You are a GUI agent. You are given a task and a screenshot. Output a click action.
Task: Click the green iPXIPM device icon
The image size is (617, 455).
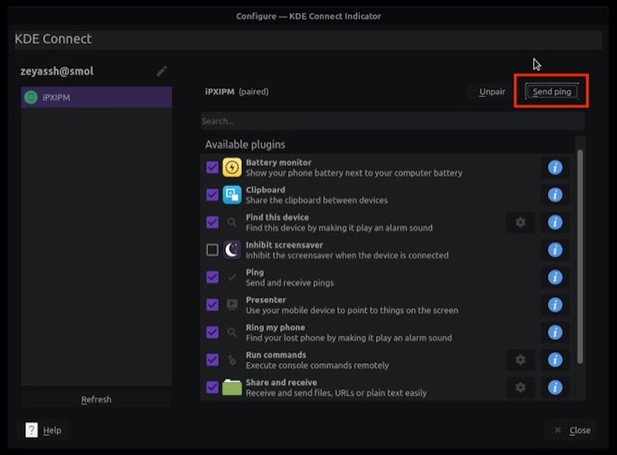30,97
